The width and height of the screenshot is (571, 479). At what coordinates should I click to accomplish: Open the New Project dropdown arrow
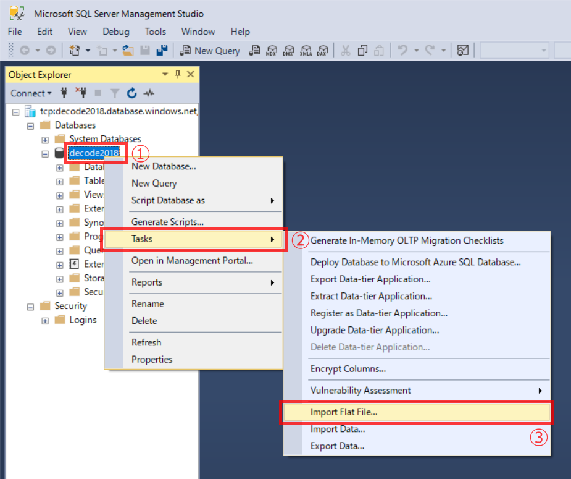click(x=88, y=51)
